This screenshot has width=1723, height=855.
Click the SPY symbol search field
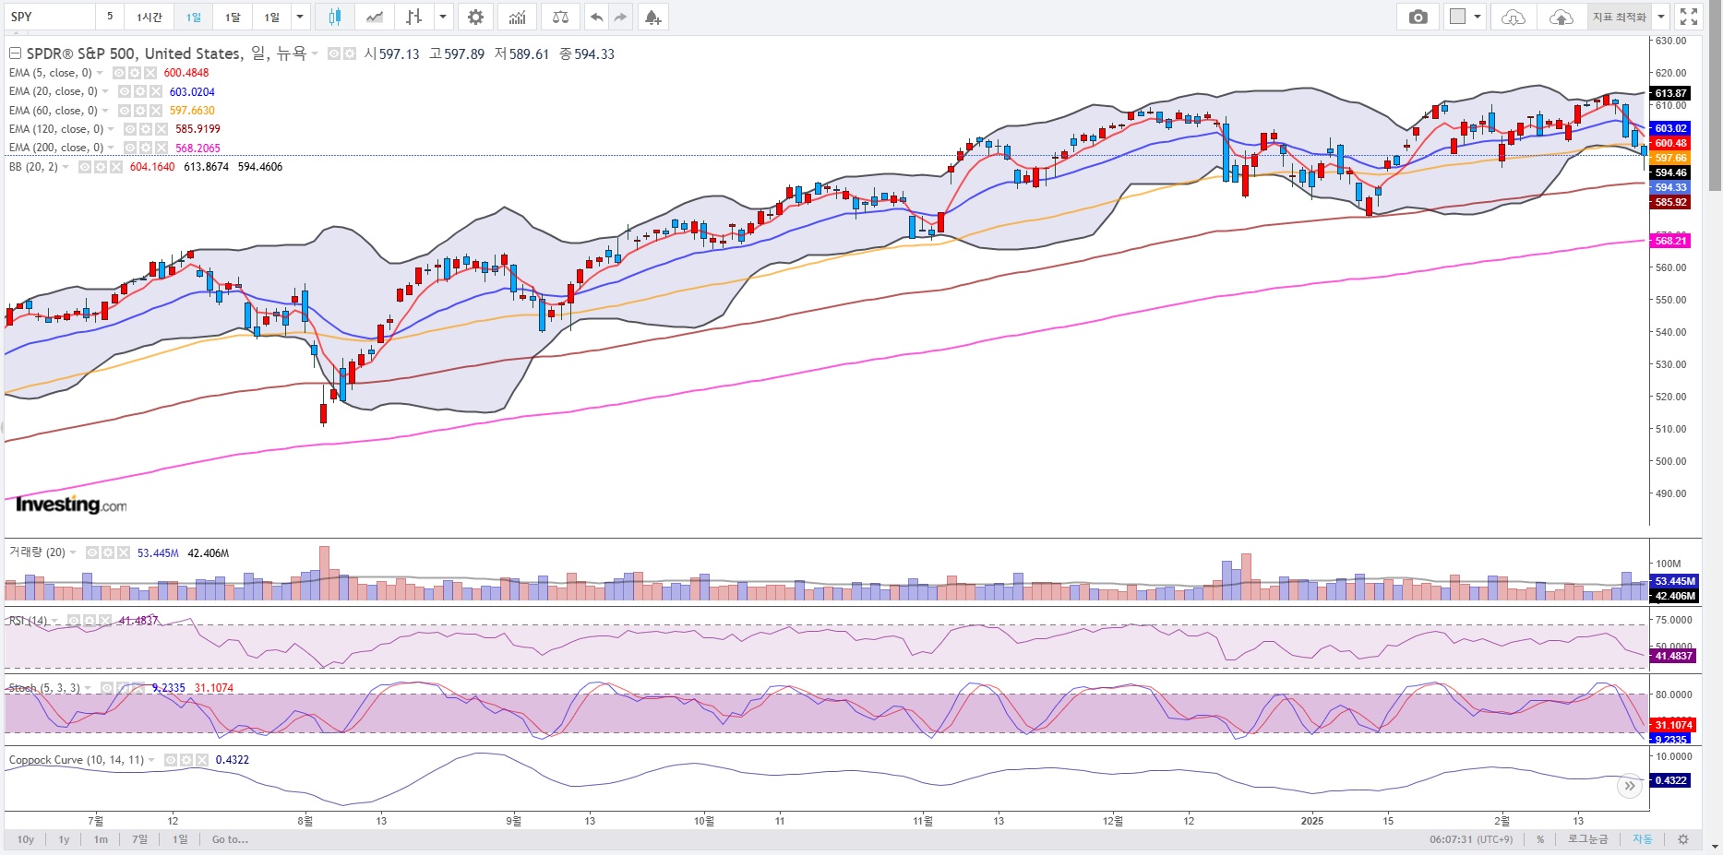[x=49, y=17]
